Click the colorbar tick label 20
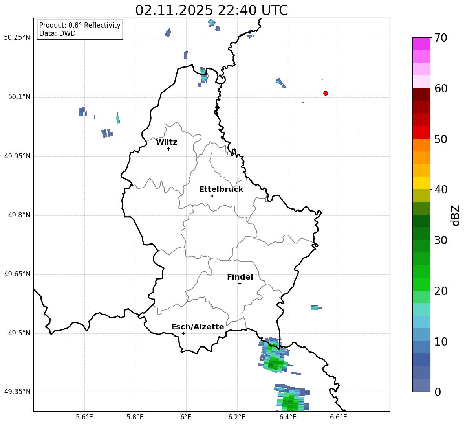The height and width of the screenshot is (425, 465). click(441, 291)
